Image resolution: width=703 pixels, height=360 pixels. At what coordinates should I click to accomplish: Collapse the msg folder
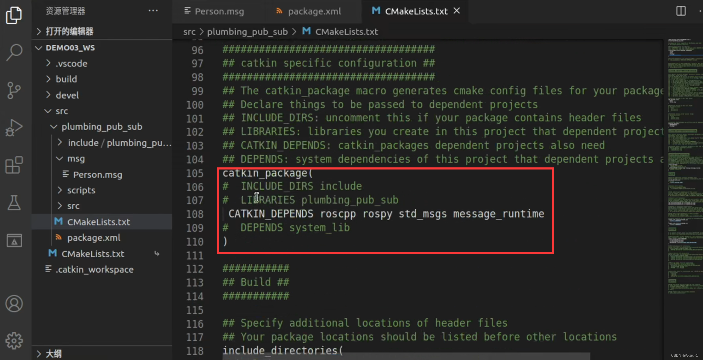76,158
